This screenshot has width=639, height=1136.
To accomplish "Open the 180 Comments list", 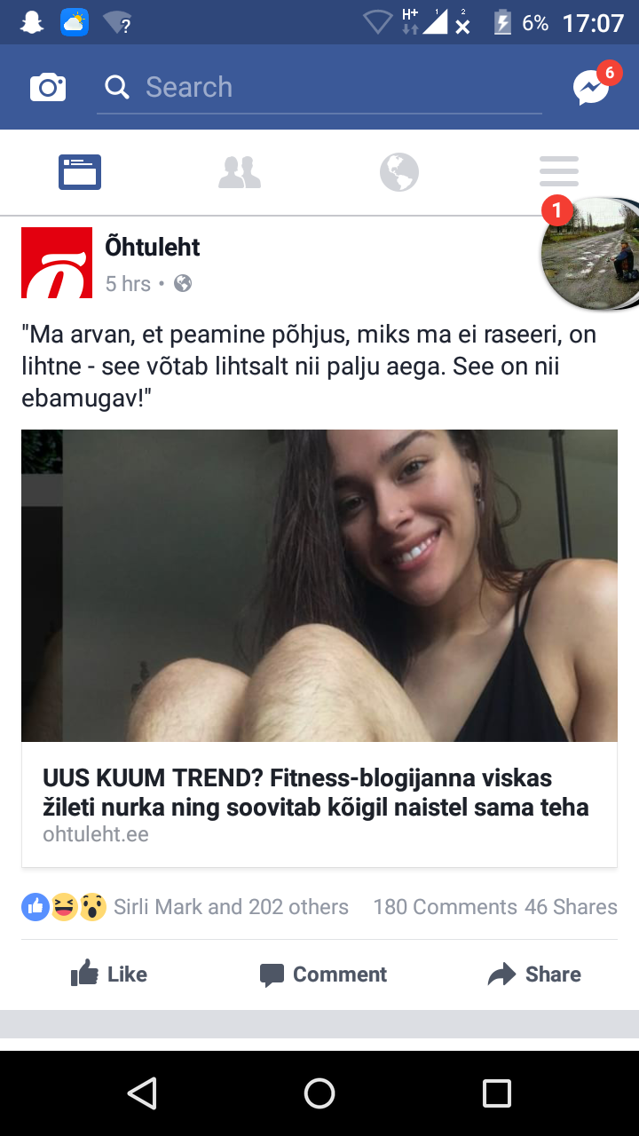I will pos(445,907).
